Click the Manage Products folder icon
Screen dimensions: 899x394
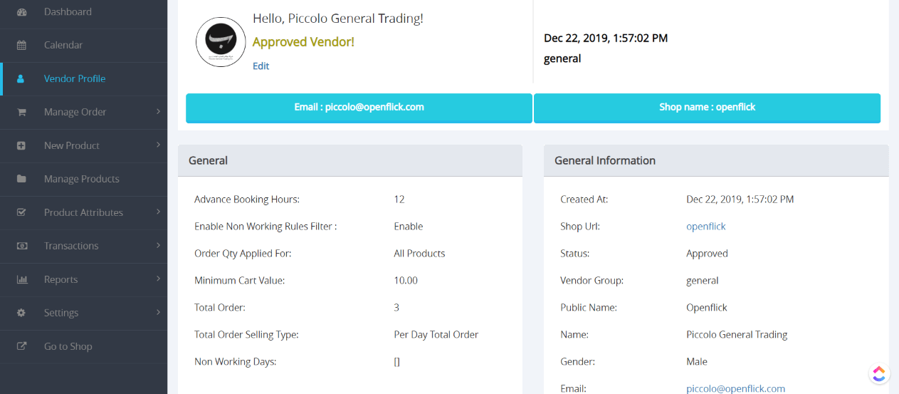point(21,179)
